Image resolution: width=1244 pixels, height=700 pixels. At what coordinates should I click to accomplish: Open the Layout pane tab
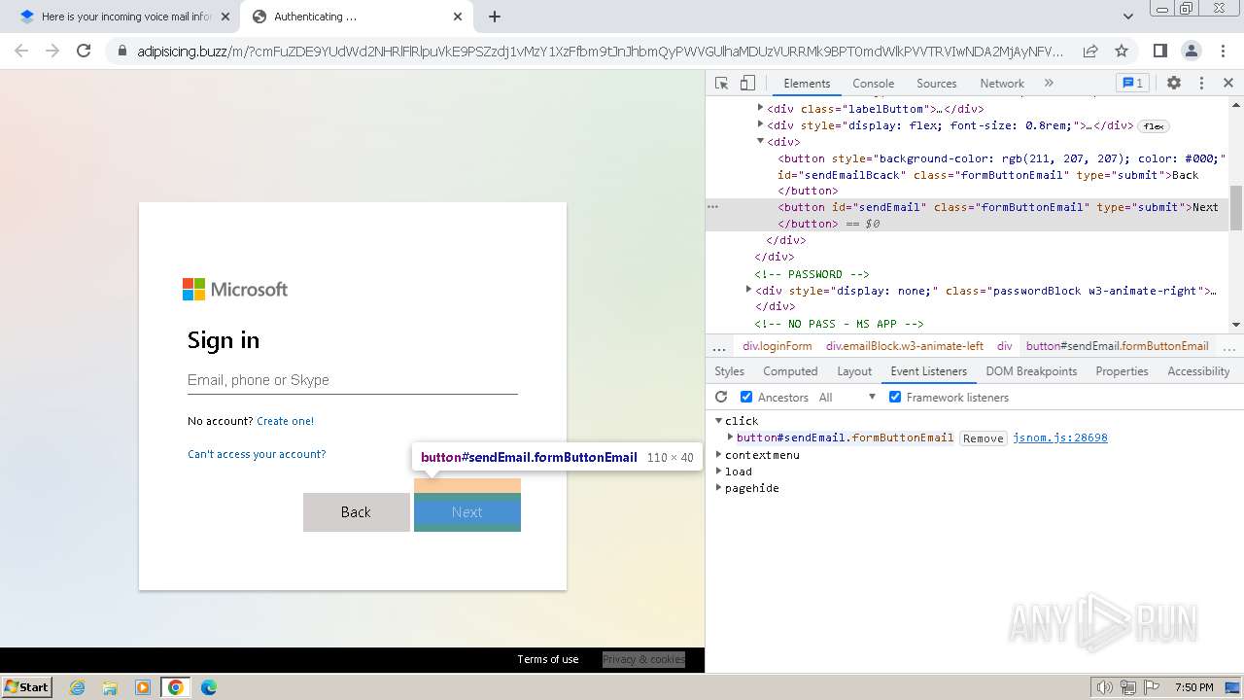pyautogui.click(x=854, y=371)
